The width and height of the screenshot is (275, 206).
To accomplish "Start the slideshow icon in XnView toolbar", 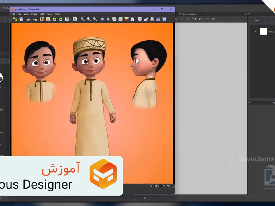I will [x=126, y=19].
